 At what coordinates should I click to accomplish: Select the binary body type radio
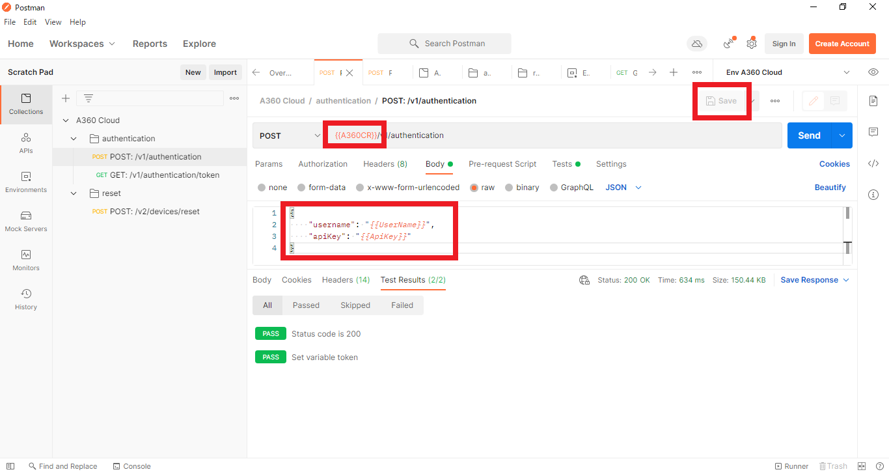pos(509,188)
